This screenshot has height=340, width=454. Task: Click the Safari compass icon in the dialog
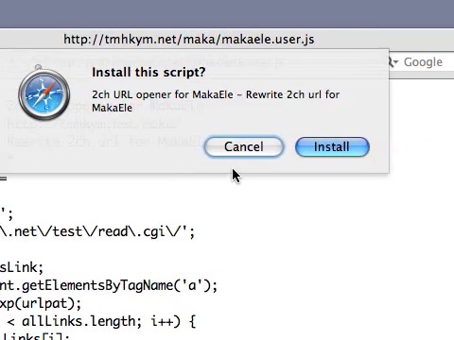(x=44, y=93)
